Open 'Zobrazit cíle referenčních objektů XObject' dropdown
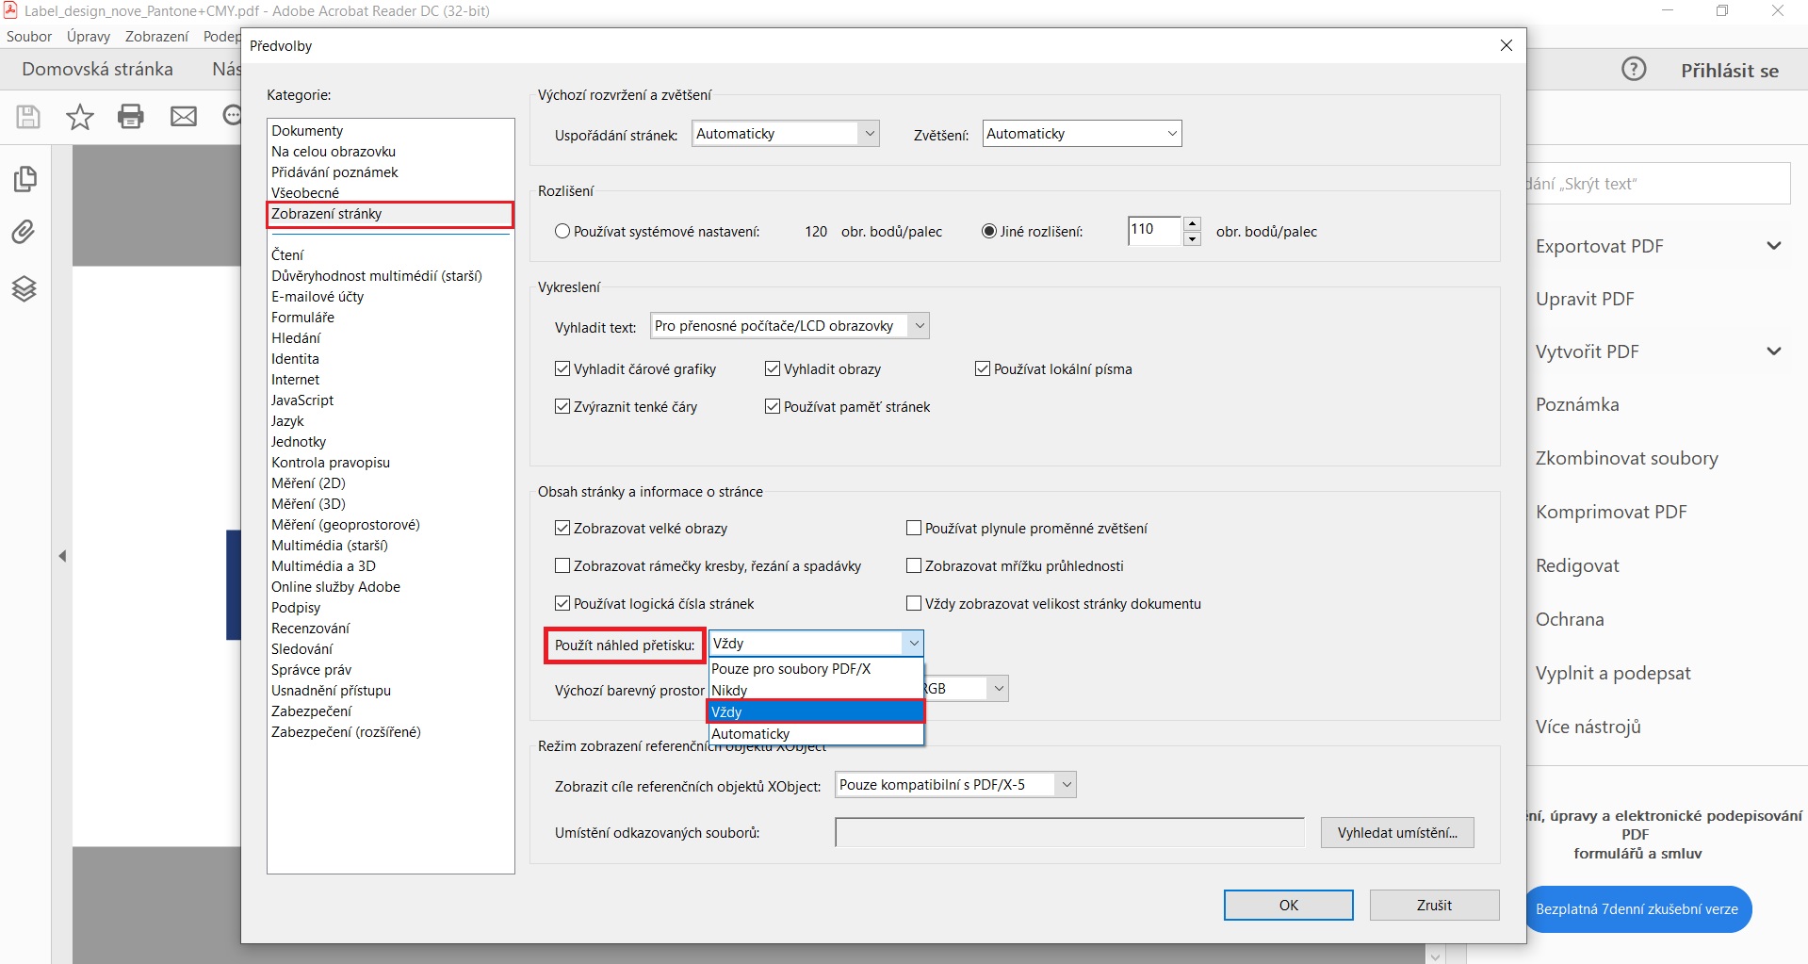The image size is (1808, 964). pos(955,785)
